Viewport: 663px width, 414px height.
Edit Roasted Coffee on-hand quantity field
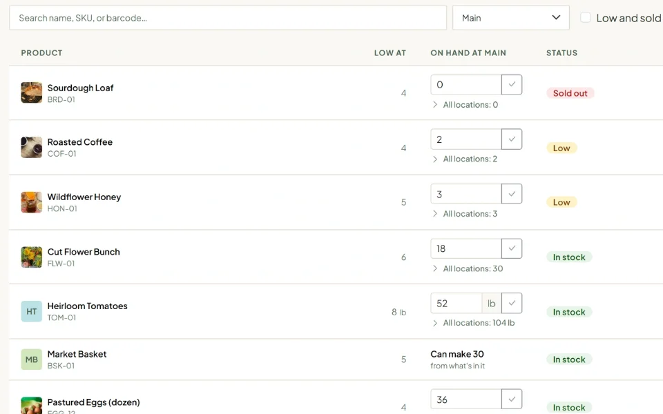click(x=466, y=139)
